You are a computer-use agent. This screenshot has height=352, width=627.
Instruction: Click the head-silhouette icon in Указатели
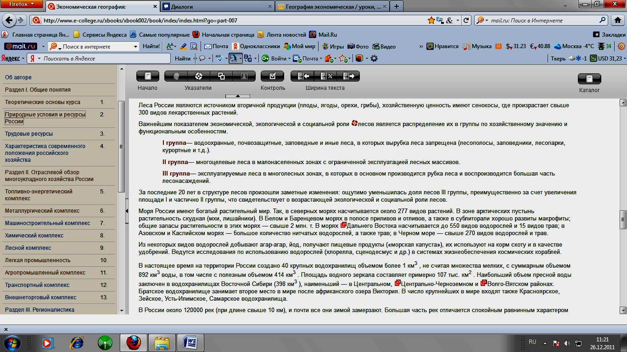pos(175,76)
